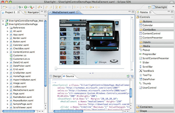The width and height of the screenshot is (175, 113).
Task: Click the timeline slider thumb below video
Action: tap(56, 68)
